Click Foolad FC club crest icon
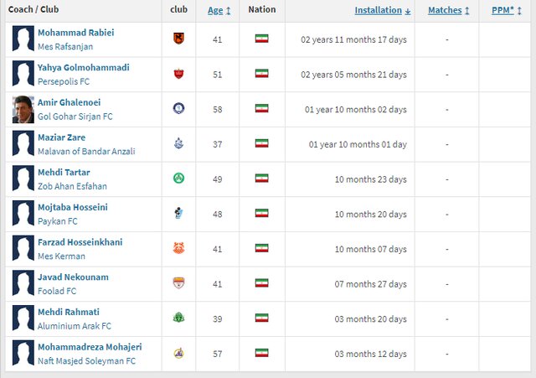This screenshot has width=536, height=378. 178,283
